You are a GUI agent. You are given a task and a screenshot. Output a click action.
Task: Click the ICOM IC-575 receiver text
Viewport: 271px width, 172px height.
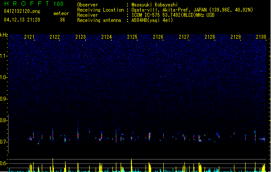173,15
